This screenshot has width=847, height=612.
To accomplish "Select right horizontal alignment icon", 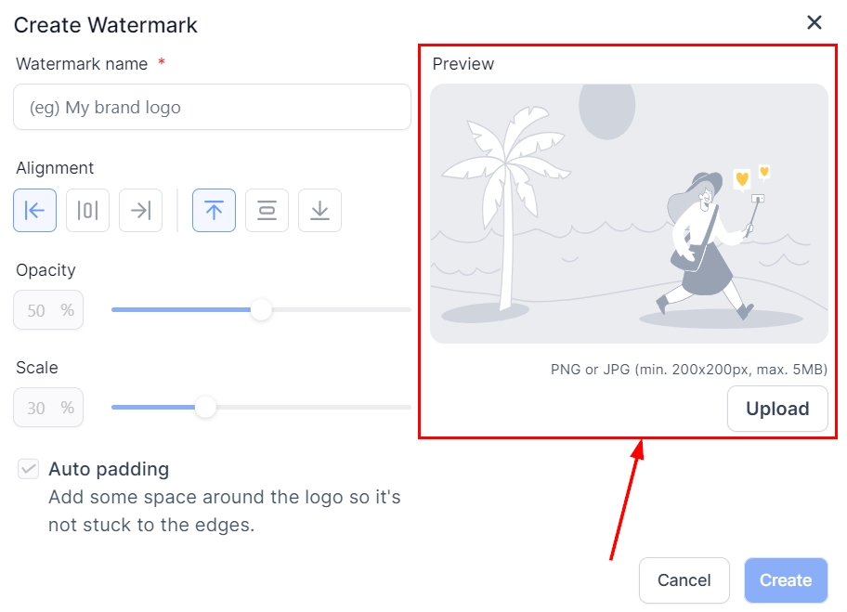I will tap(141, 211).
